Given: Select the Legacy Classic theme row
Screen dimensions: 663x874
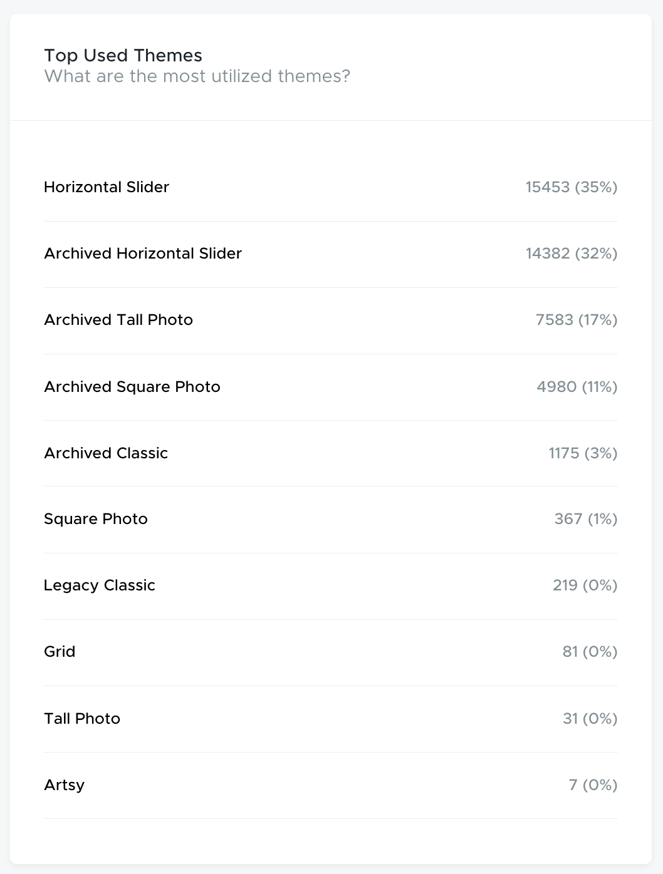Looking at the screenshot, I should tap(331, 586).
